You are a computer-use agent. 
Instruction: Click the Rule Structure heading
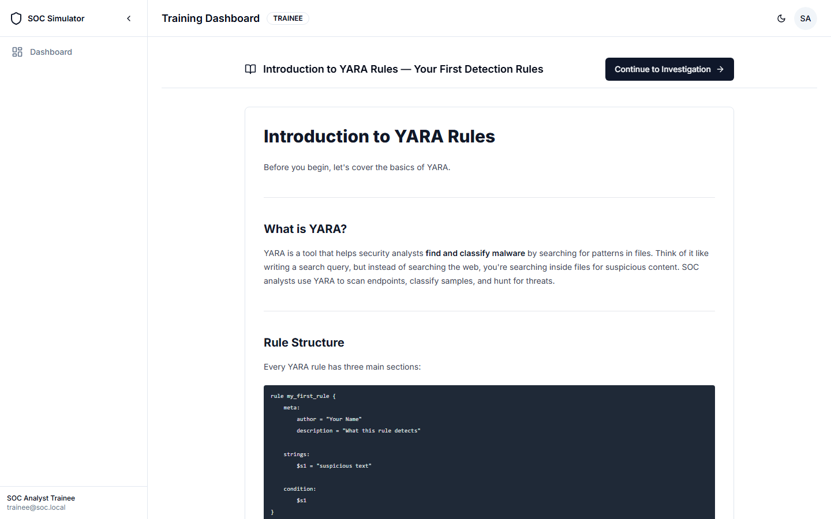pos(304,343)
